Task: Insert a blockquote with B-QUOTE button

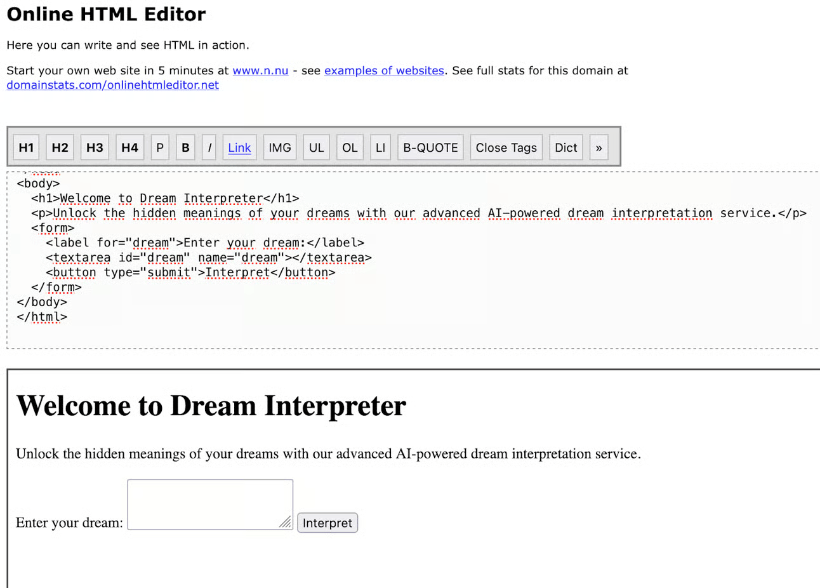Action: 430,147
